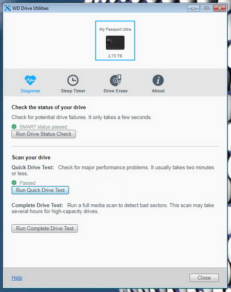This screenshot has height=292, width=231.
Task: Switch to the About tab label
Action: [158, 91]
